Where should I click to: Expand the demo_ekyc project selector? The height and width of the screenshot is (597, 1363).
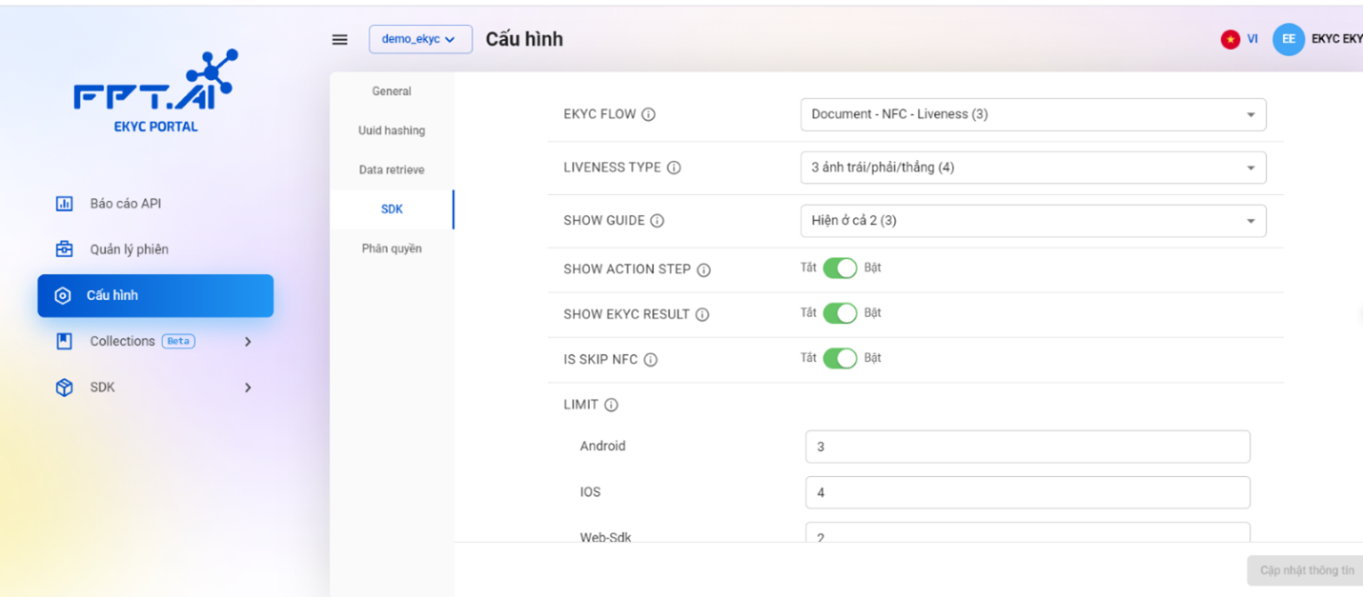coord(419,39)
